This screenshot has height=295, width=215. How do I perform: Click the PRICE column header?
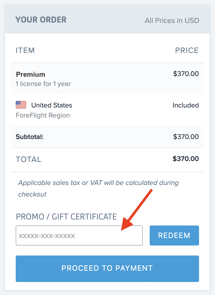pyautogui.click(x=187, y=50)
